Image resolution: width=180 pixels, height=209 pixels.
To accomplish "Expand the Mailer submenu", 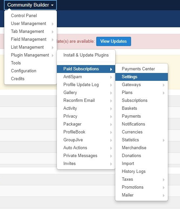I will [142, 195].
